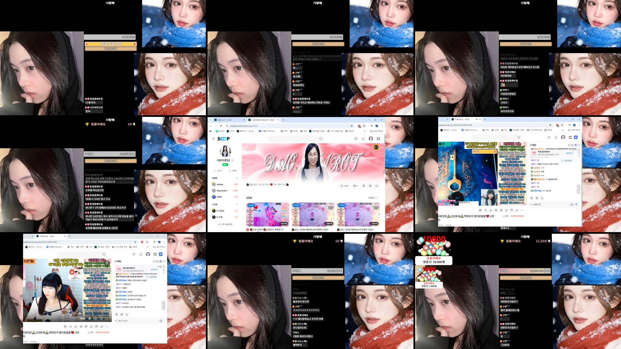This screenshot has width=621, height=349.
Task: Click the SOOP logo in the top-left
Action: click(x=224, y=139)
